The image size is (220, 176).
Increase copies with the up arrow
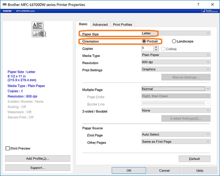tap(156, 47)
